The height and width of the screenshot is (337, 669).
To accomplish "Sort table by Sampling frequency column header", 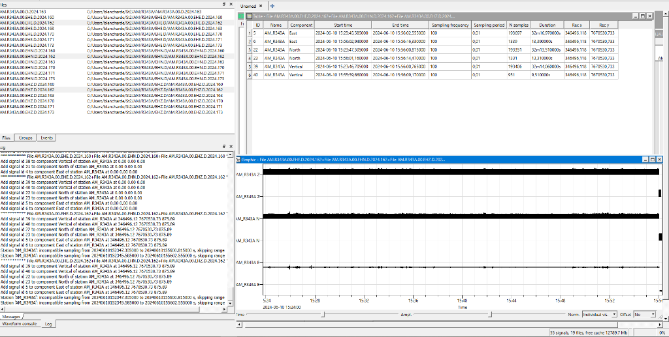I will pyautogui.click(x=450, y=25).
